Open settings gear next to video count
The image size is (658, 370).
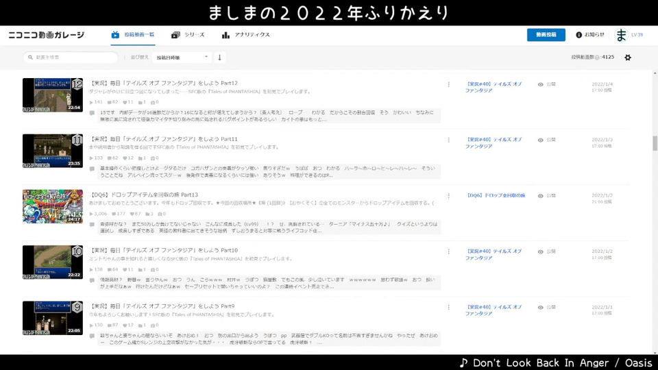[627, 58]
